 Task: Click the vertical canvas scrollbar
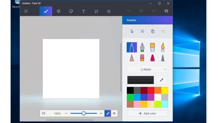pos(121,67)
